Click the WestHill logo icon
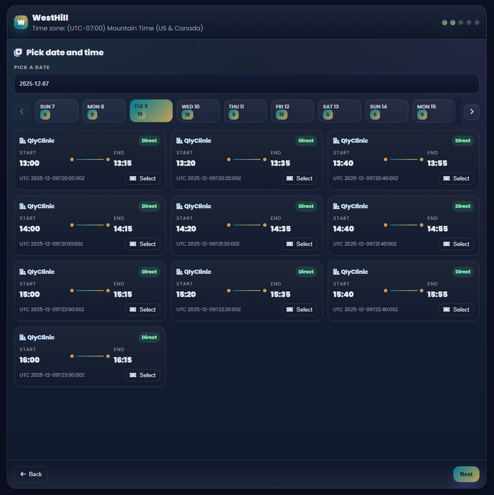494x495 pixels. (x=21, y=22)
